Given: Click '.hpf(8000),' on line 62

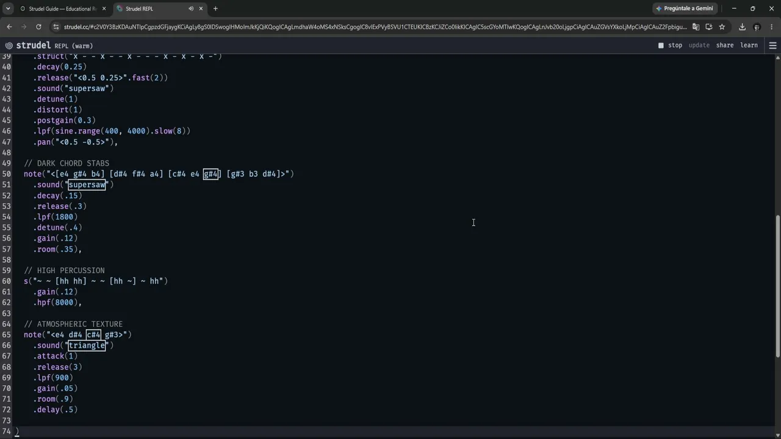Looking at the screenshot, I should tap(57, 302).
